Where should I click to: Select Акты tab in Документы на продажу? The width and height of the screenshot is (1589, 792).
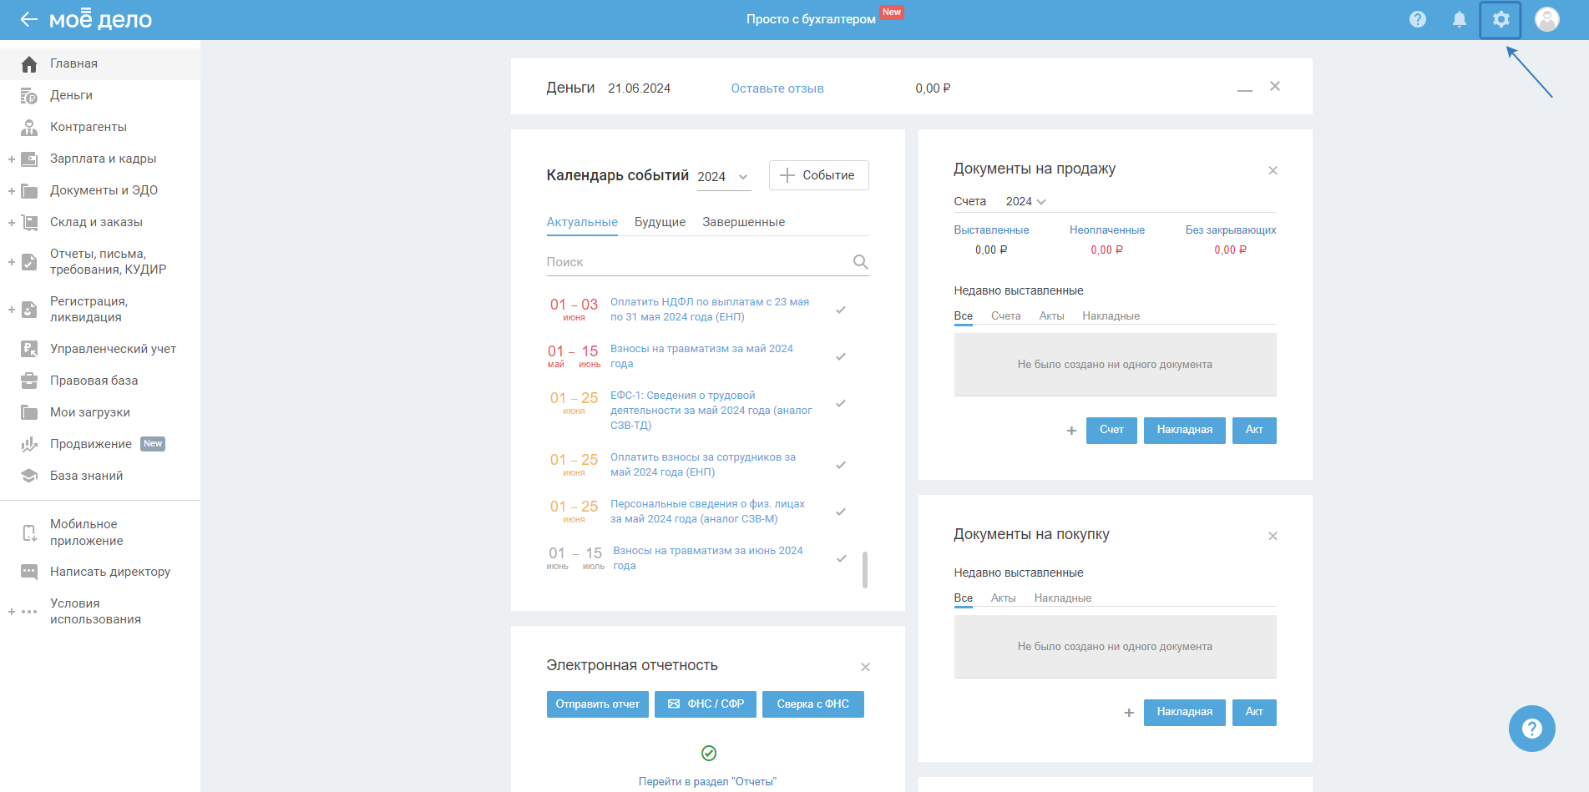point(1051,316)
